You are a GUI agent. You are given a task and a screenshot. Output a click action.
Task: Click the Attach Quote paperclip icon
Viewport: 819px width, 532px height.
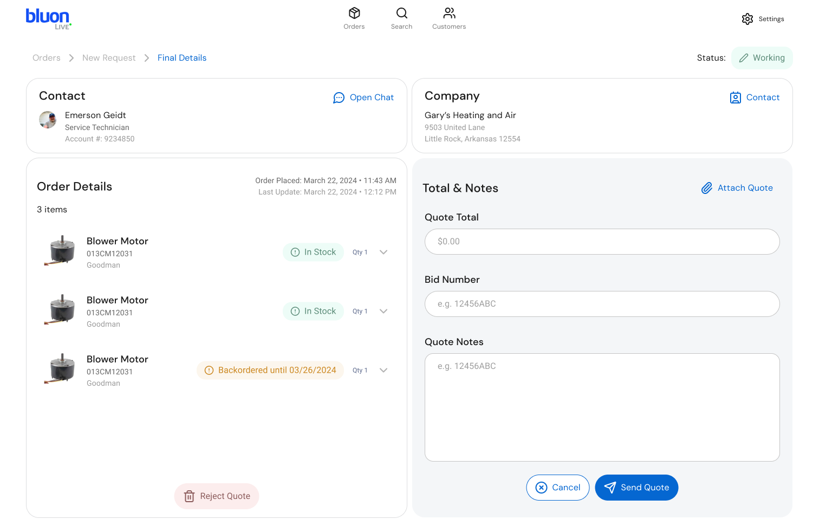[x=707, y=188]
